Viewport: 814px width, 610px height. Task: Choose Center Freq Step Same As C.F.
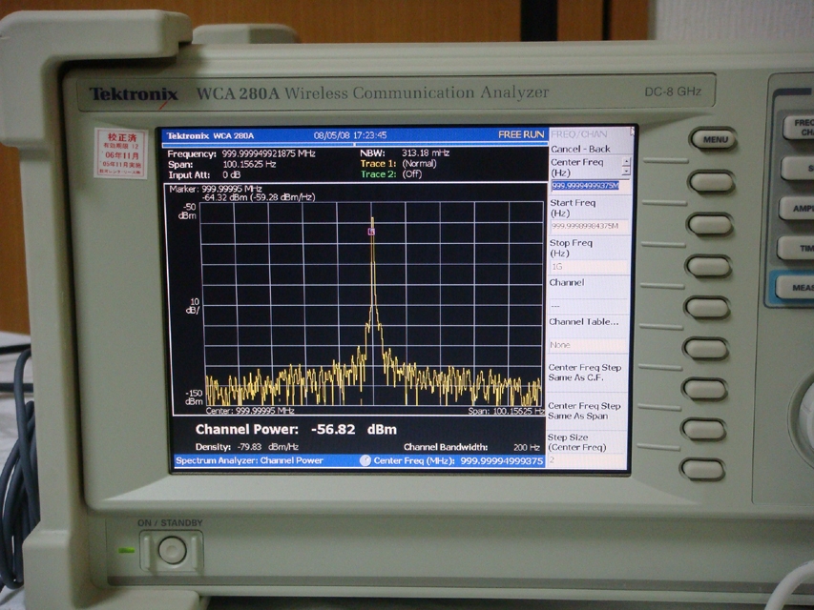[587, 373]
